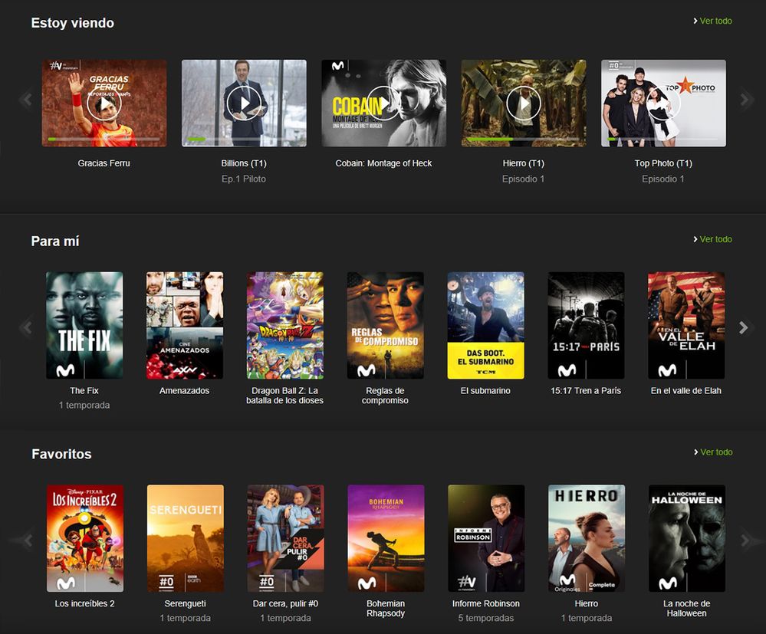The height and width of the screenshot is (634, 766).
Task: Show all Favoritos via Ver todo
Action: [x=715, y=452]
